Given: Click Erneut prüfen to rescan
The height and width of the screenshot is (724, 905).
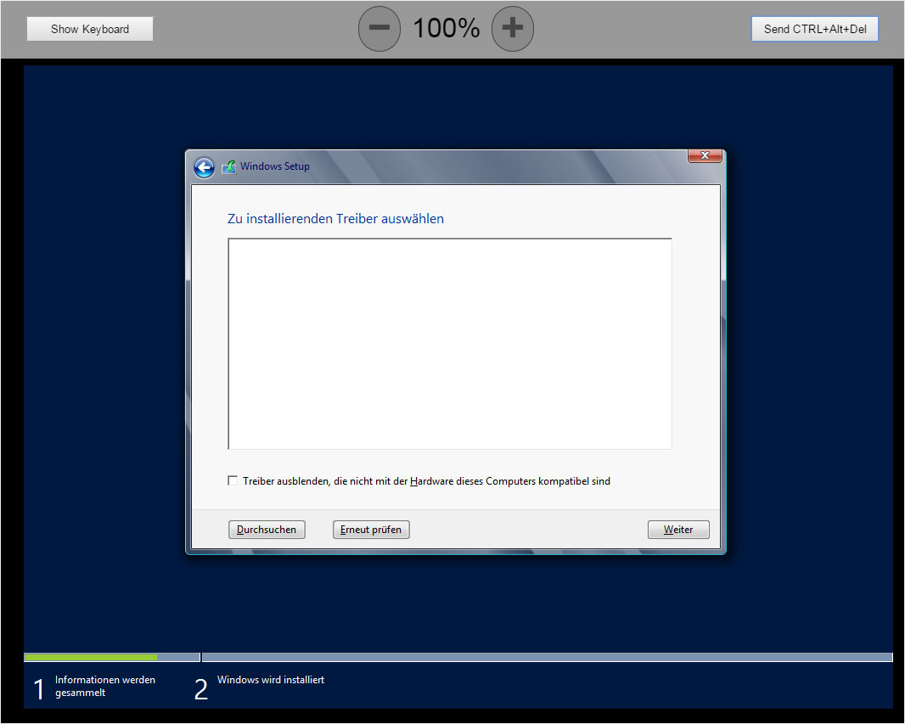Looking at the screenshot, I should pos(371,530).
